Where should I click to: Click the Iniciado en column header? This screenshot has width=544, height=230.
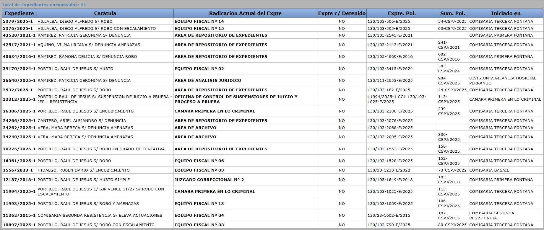[x=506, y=13]
